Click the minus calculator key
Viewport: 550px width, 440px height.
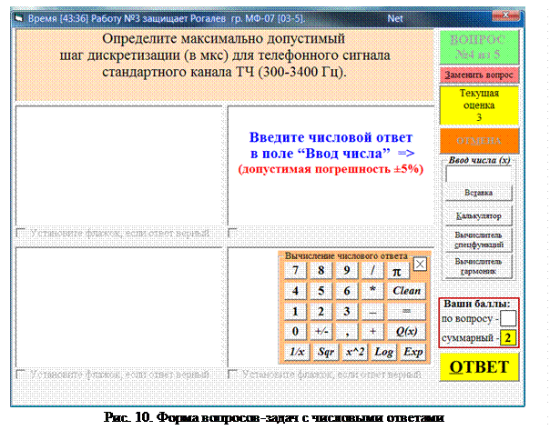[x=372, y=311]
